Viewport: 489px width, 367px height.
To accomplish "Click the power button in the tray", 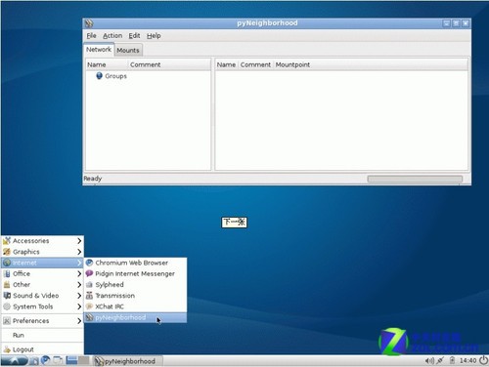I will (x=483, y=360).
